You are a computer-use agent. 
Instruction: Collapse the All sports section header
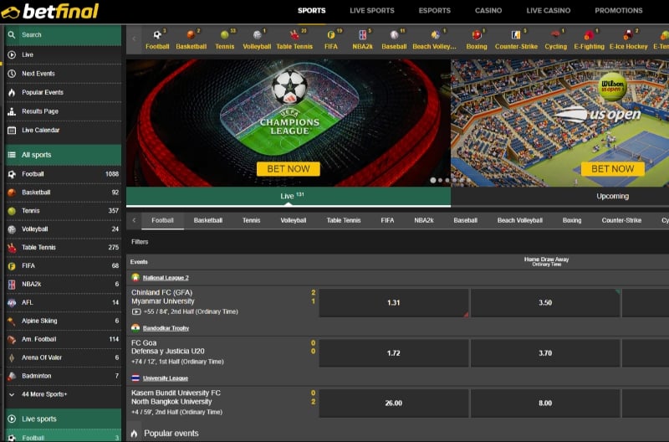[x=64, y=155]
